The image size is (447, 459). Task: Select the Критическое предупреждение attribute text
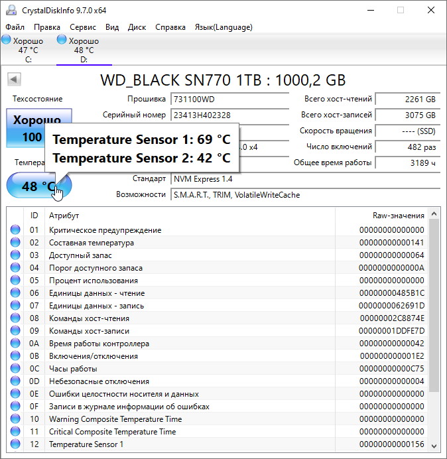(x=105, y=230)
